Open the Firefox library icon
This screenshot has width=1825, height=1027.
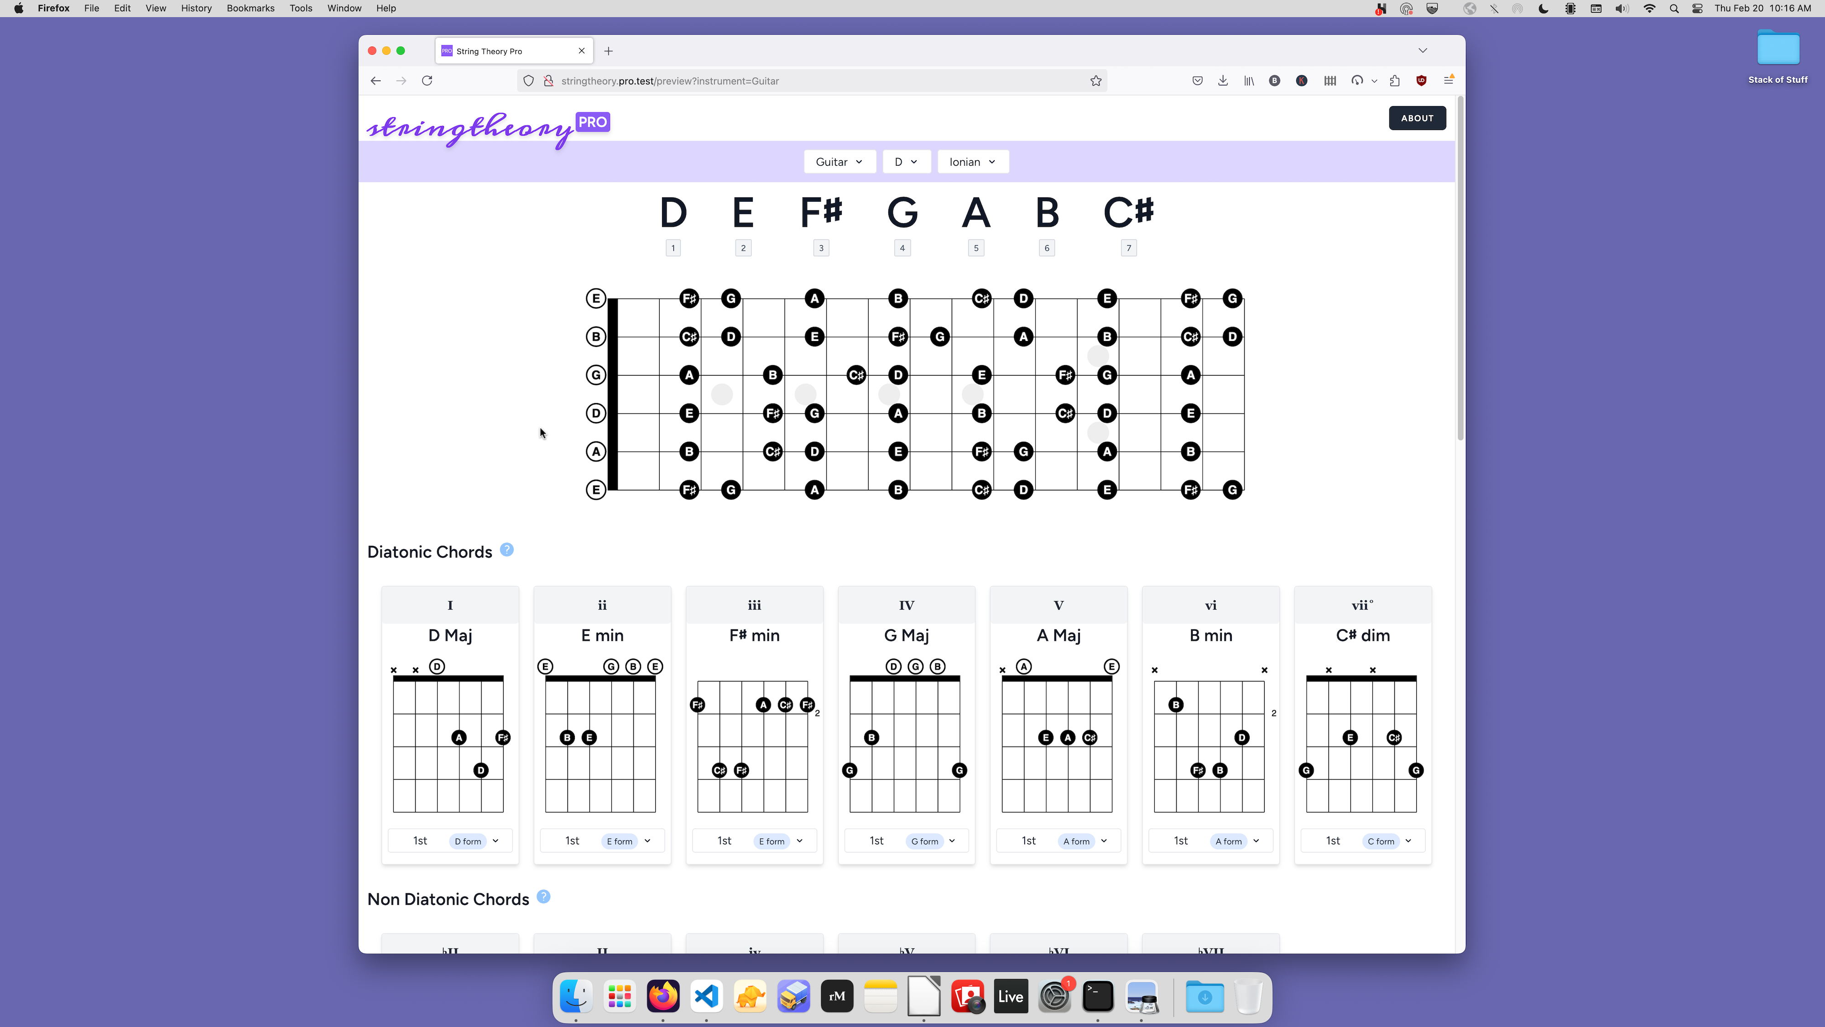pos(1249,81)
